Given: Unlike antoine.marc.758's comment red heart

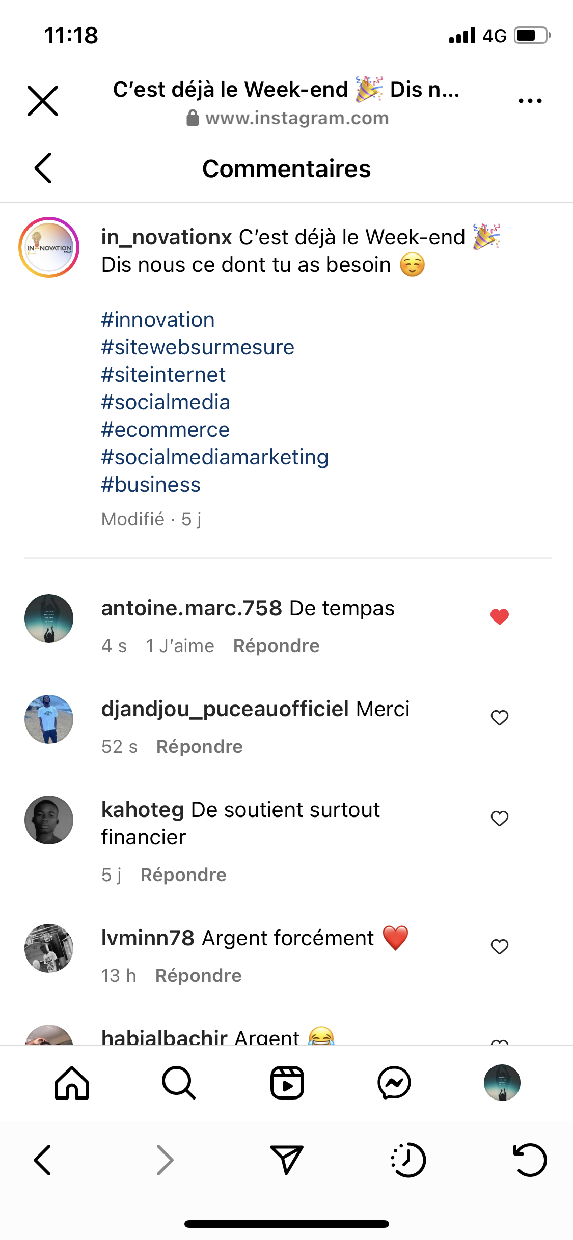Looking at the screenshot, I should [500, 616].
